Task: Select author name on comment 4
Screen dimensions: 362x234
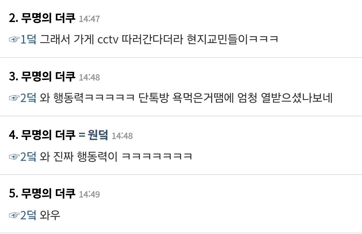Action: pos(48,135)
